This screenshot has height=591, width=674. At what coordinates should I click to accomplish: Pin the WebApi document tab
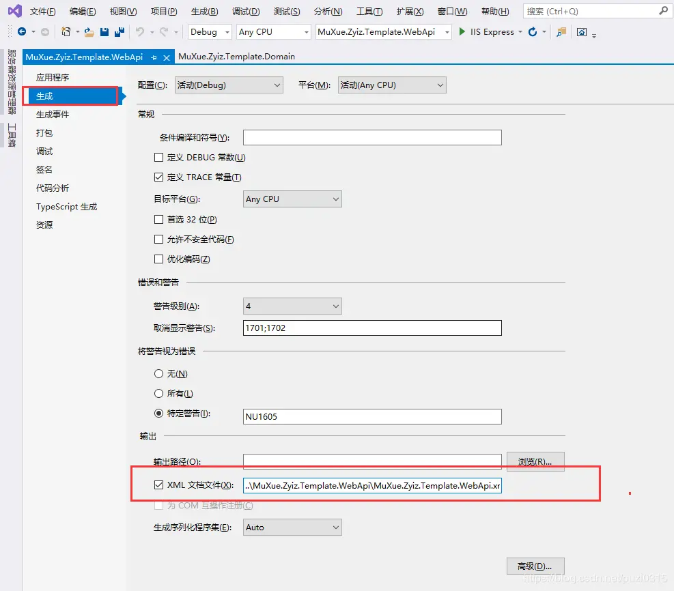click(154, 57)
